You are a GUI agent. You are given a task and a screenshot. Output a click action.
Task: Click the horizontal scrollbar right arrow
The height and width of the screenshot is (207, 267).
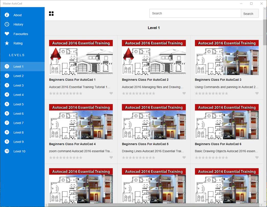pos(261,205)
